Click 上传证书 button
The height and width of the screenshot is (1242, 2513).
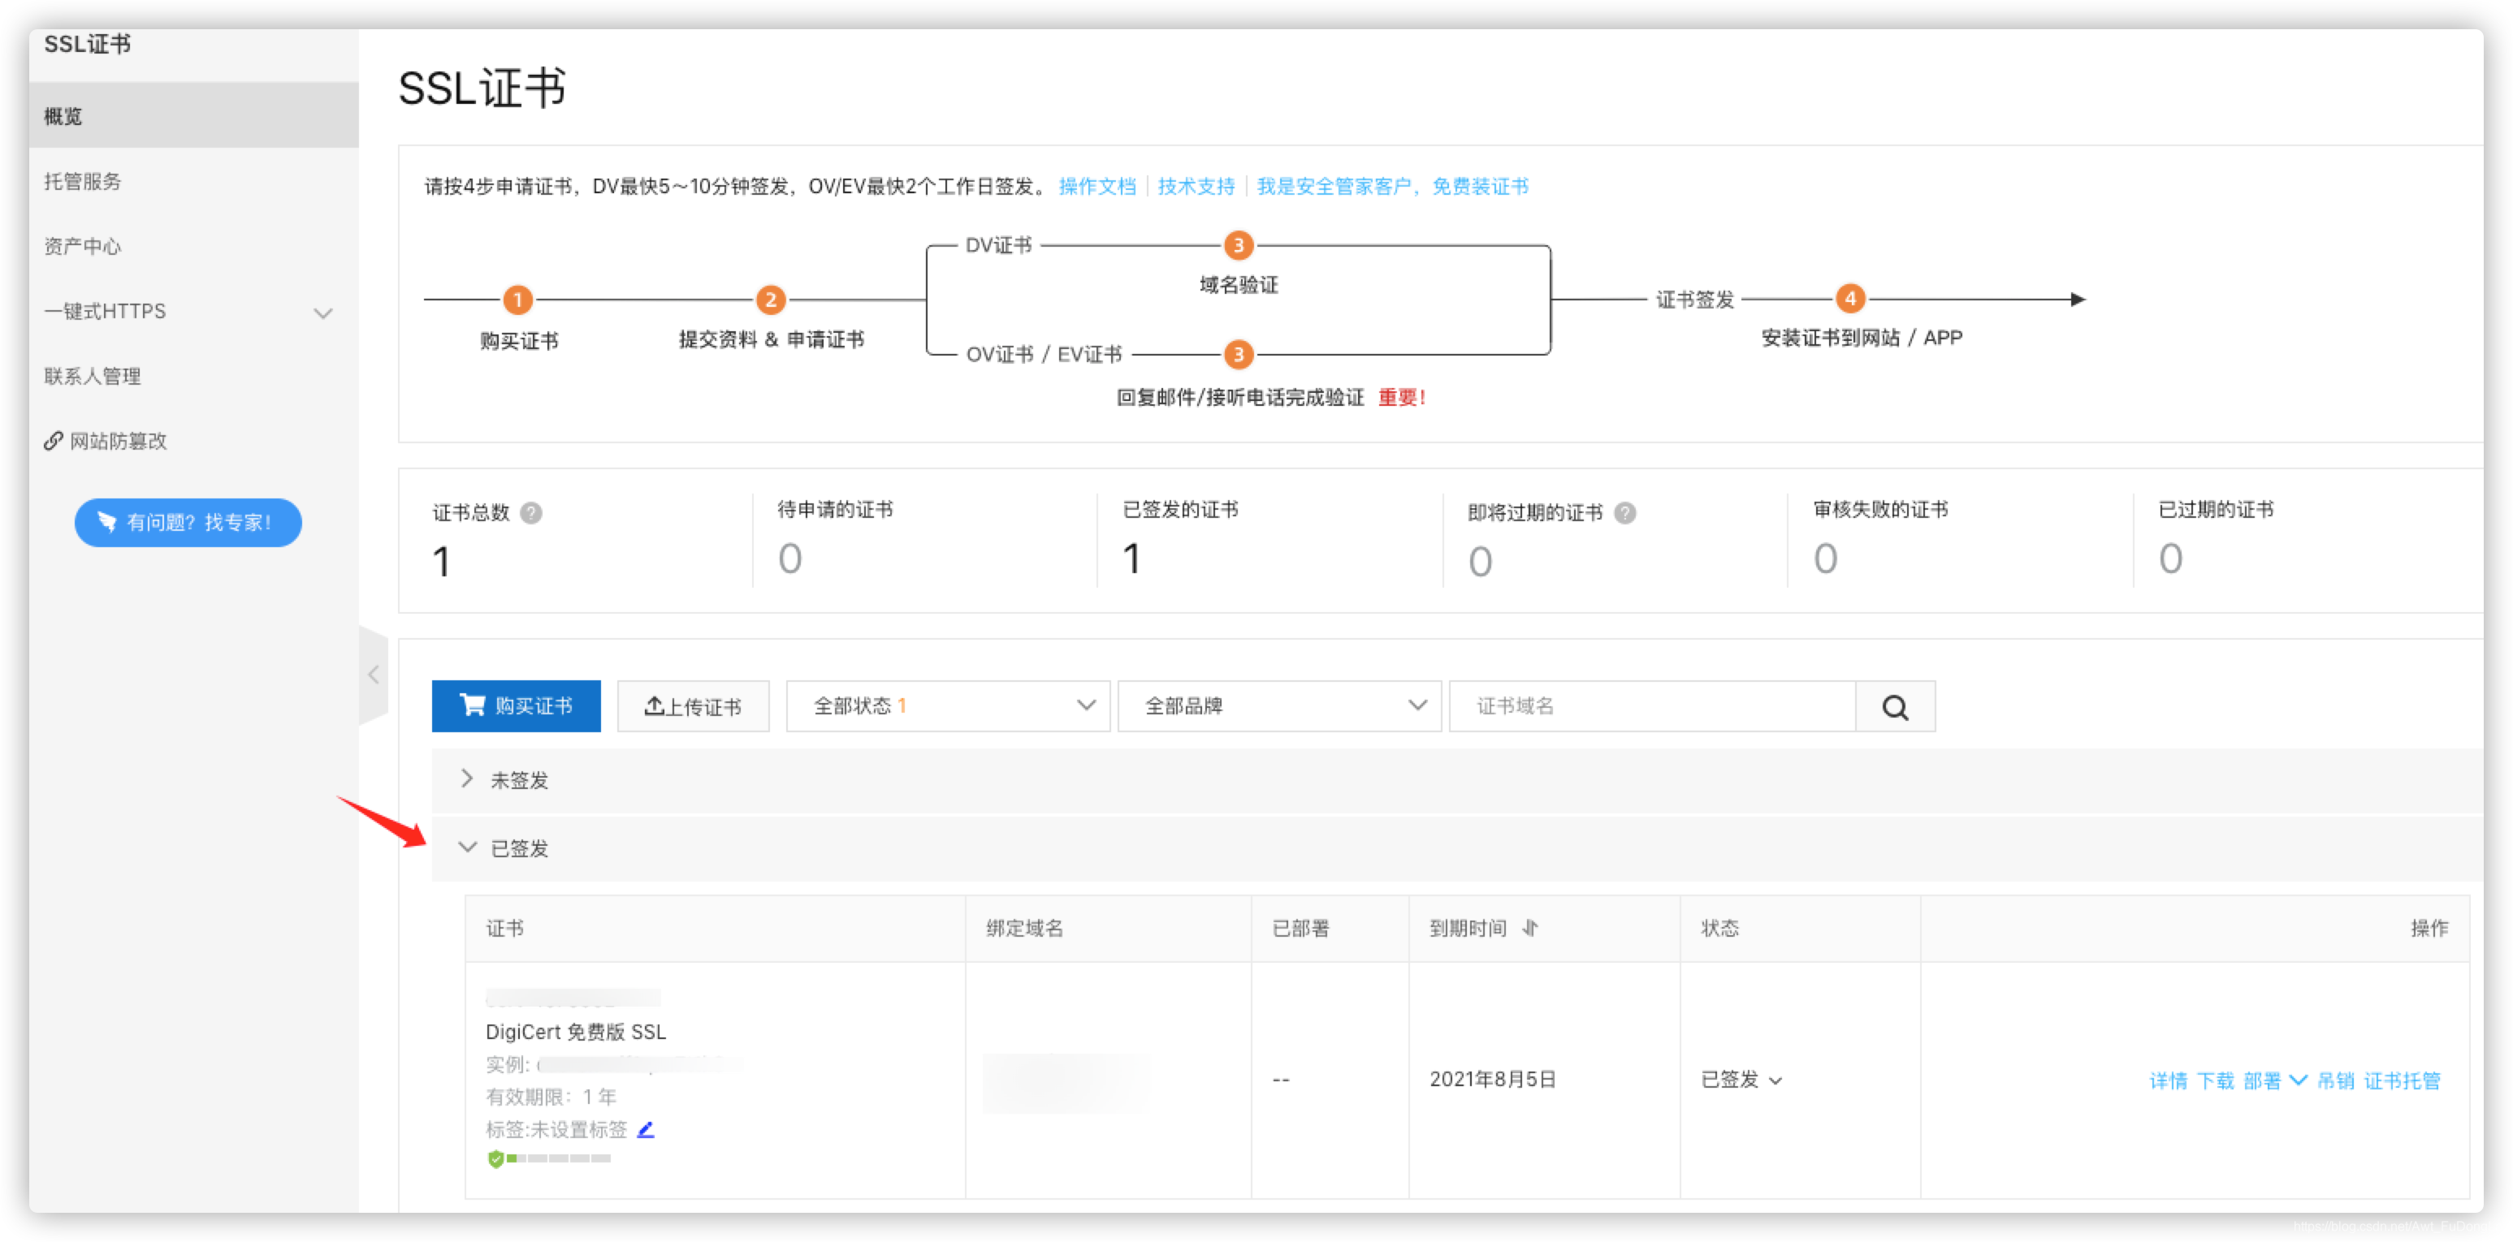(x=693, y=707)
